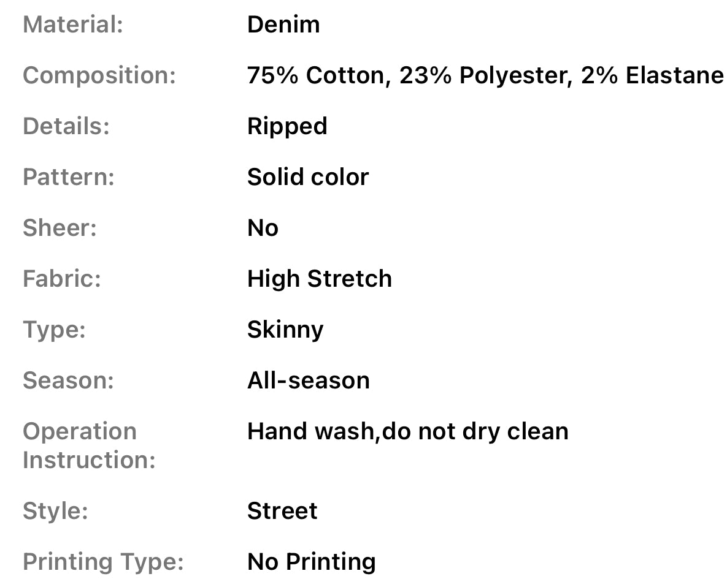The image size is (727, 579).
Task: Click the "Pattern:" label
Action: click(69, 178)
